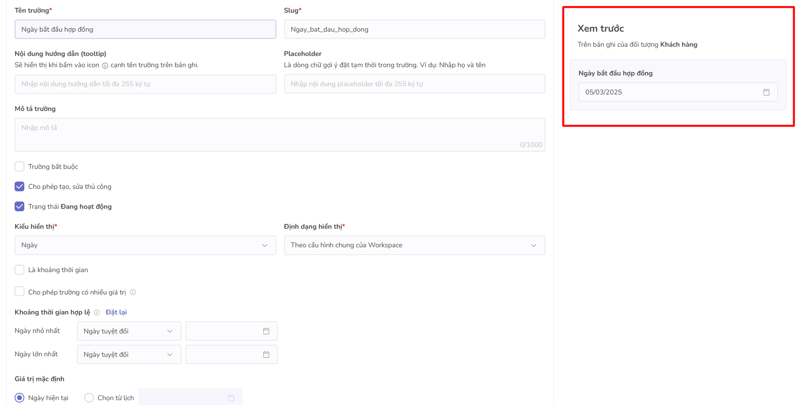799x405 pixels.
Task: Click the Slug input field
Action: point(414,29)
